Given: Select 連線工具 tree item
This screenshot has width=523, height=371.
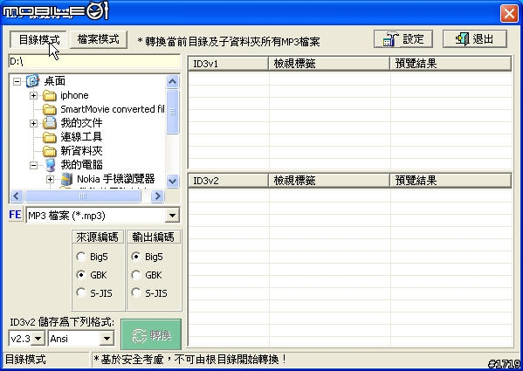Looking at the screenshot, I should pyautogui.click(x=81, y=137).
